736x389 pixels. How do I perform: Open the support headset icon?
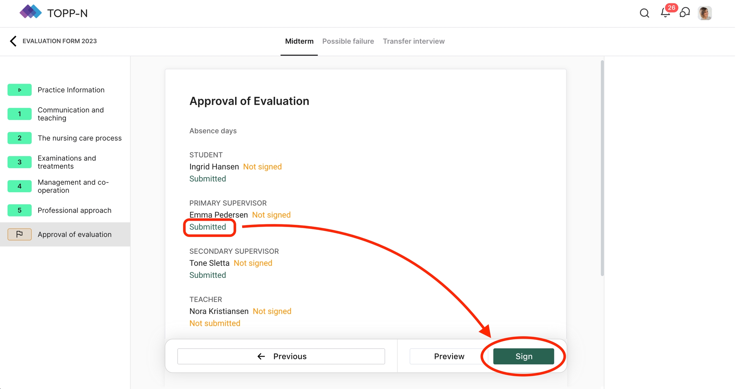tap(685, 13)
